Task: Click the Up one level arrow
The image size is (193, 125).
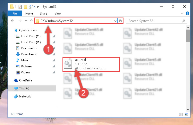Action: [x=31, y=21]
